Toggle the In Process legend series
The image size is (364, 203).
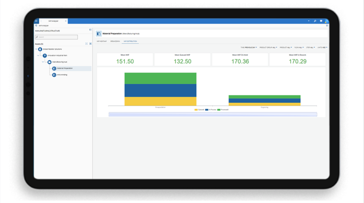(x=210, y=110)
